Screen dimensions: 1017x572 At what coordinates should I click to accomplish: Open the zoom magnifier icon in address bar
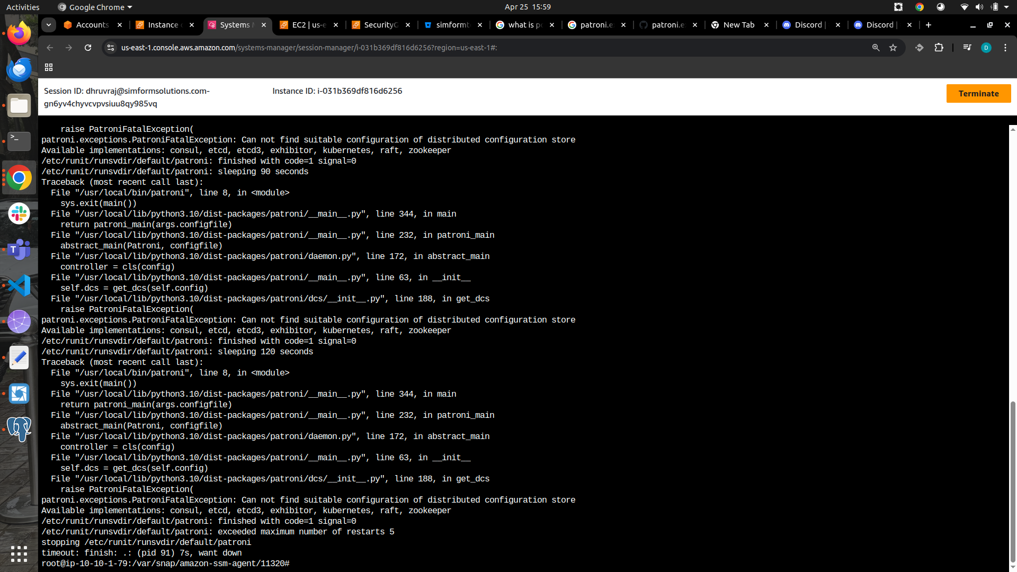click(x=876, y=48)
